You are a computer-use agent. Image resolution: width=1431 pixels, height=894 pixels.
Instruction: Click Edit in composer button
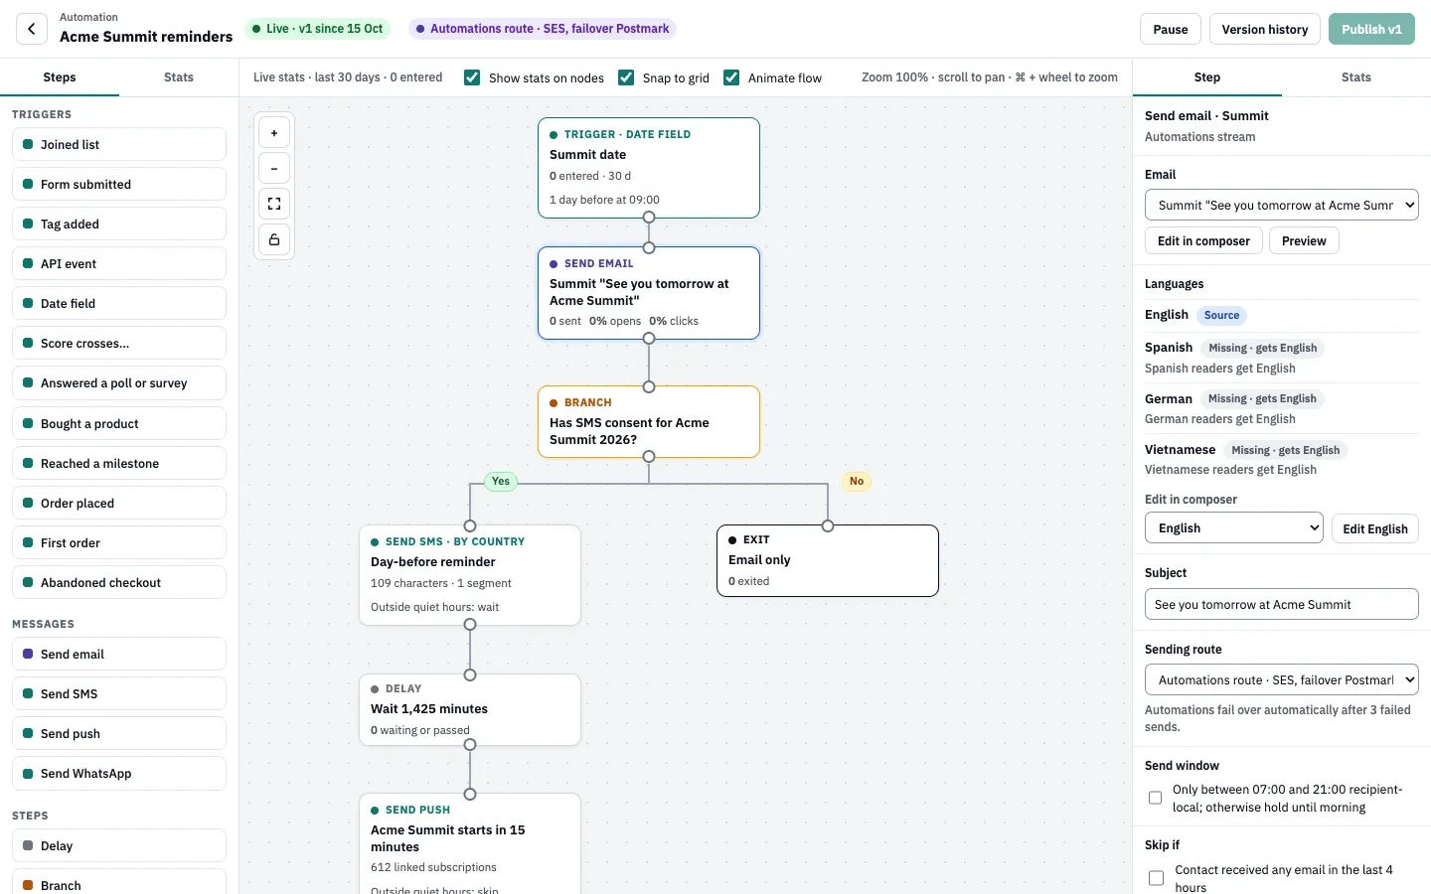pyautogui.click(x=1203, y=240)
